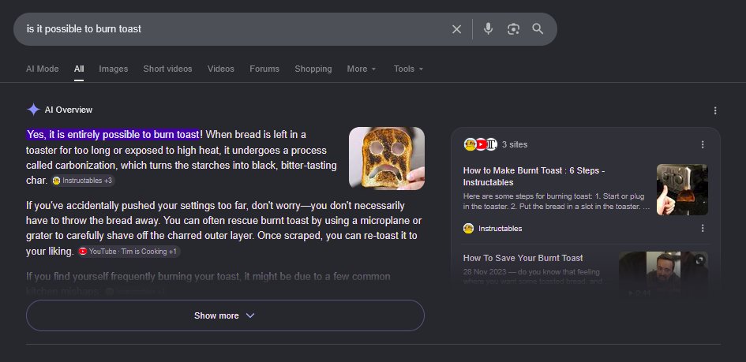Open the Short videos tab

167,69
